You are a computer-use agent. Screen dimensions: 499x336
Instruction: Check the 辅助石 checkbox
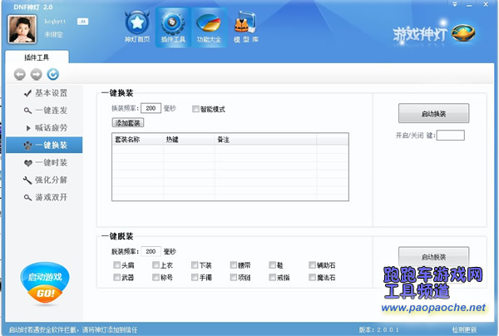coord(312,264)
